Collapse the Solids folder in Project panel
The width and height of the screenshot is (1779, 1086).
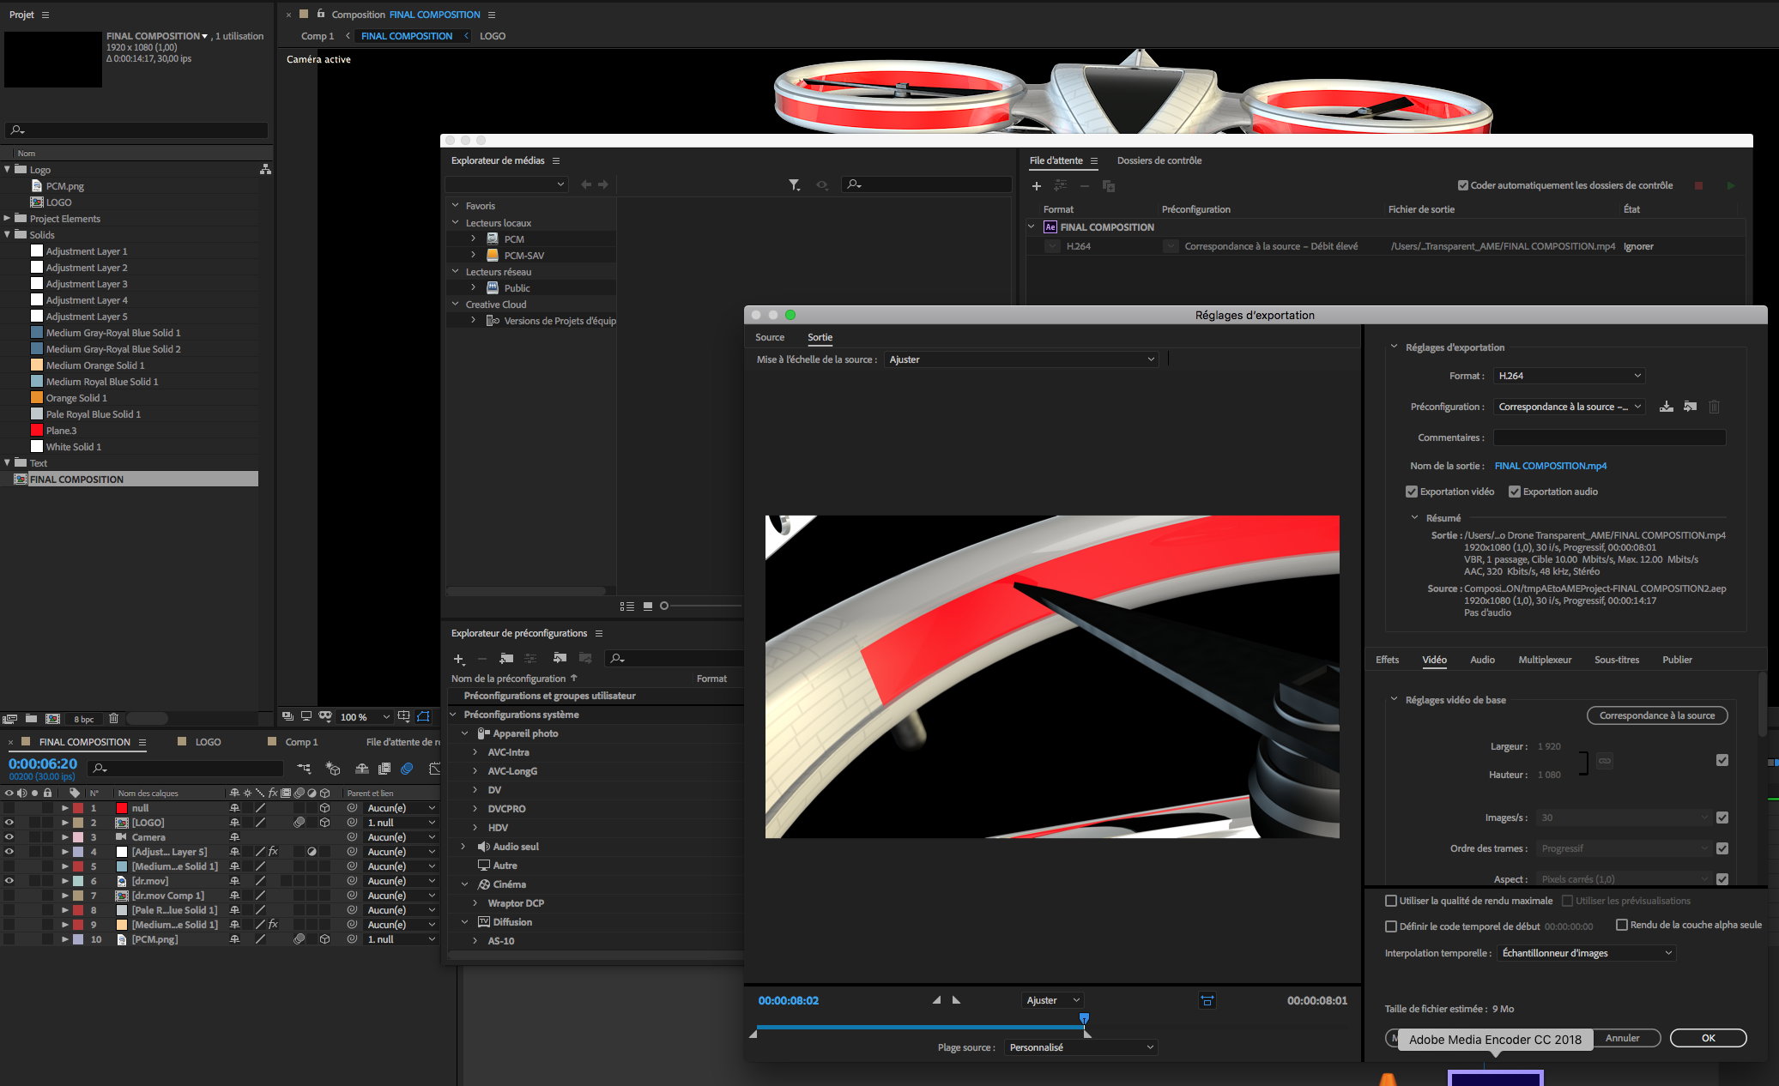(8, 234)
